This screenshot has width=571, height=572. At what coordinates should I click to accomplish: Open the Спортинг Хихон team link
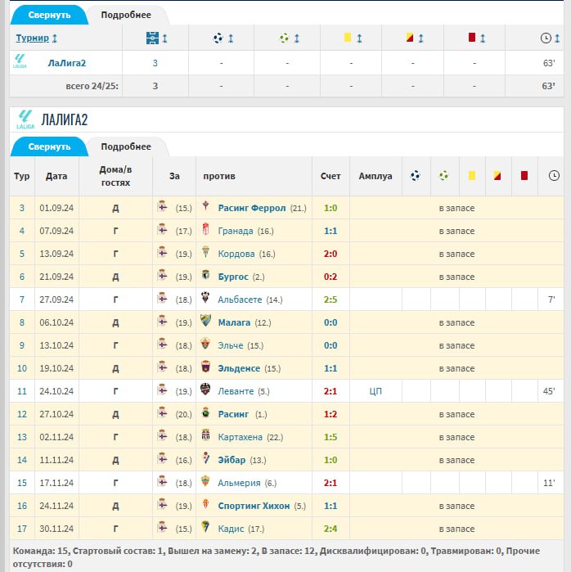pos(254,506)
